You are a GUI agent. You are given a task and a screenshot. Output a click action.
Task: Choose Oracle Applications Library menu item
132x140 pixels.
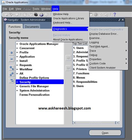click(x=69, y=18)
